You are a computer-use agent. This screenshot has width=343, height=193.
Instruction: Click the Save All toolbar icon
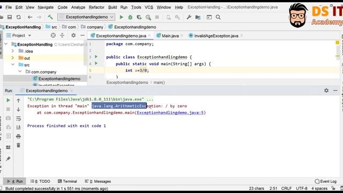point(10,17)
